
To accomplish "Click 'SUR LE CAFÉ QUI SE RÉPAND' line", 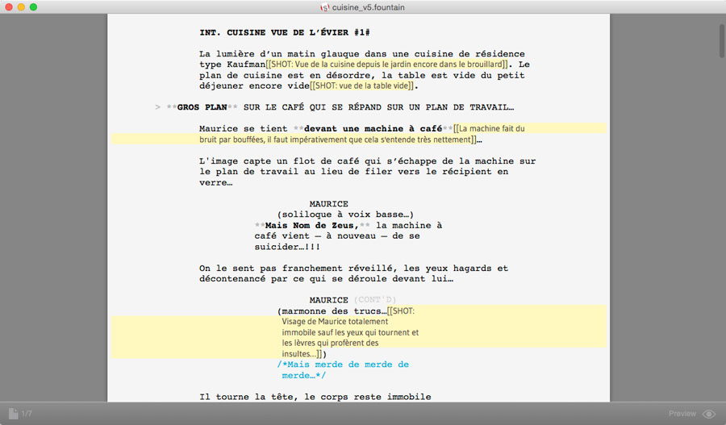I will (379, 107).
